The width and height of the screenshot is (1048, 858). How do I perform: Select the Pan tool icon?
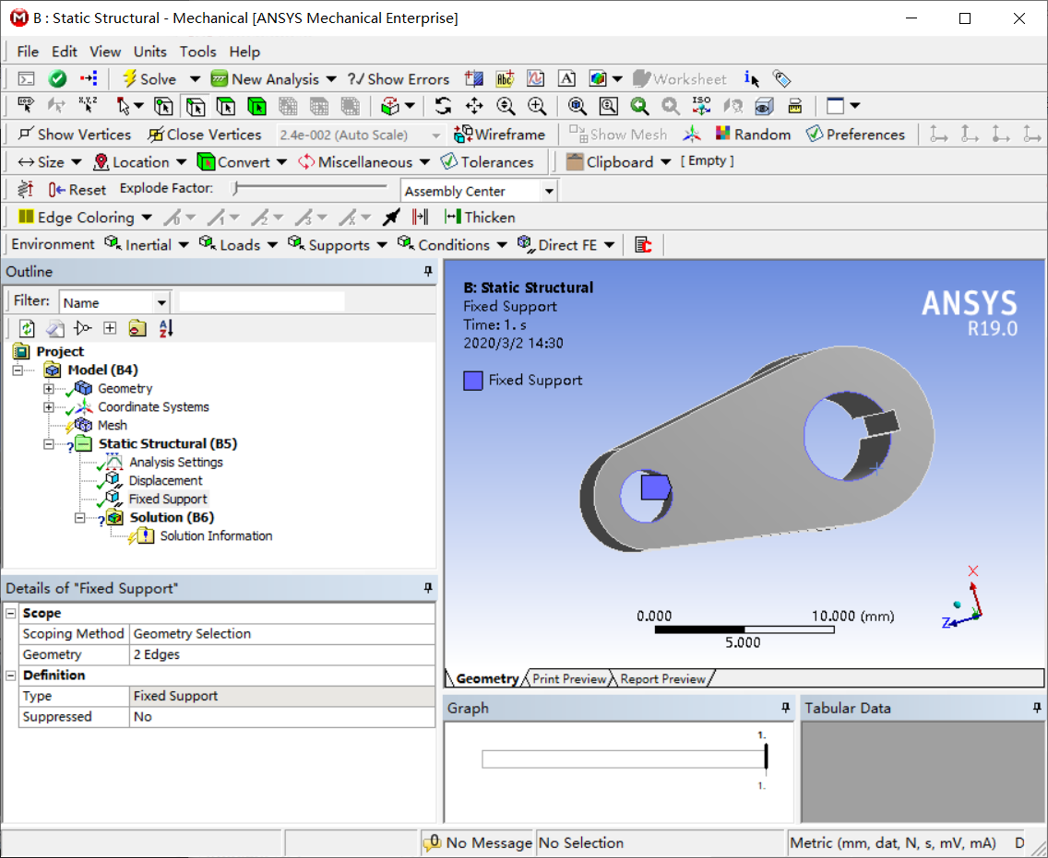click(474, 105)
